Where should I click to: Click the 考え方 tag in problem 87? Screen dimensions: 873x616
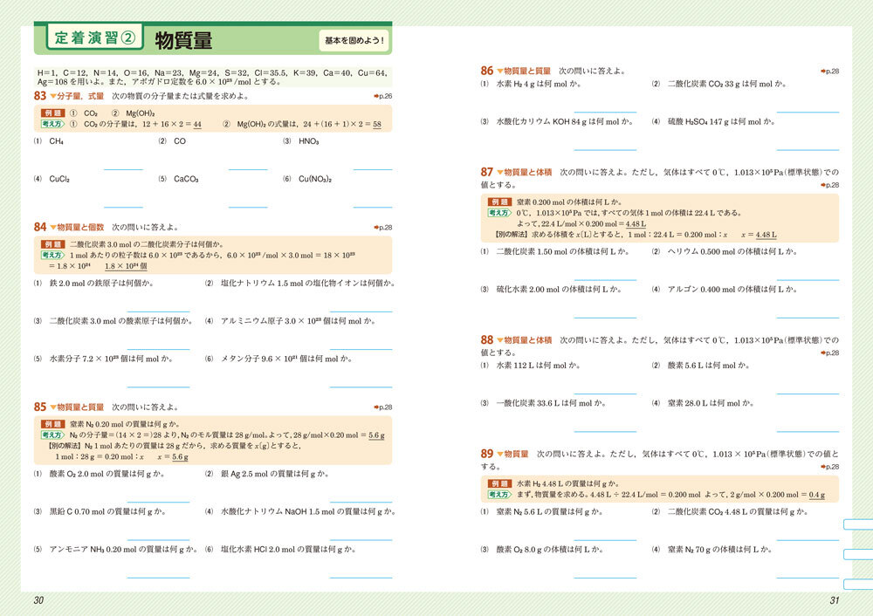point(499,212)
